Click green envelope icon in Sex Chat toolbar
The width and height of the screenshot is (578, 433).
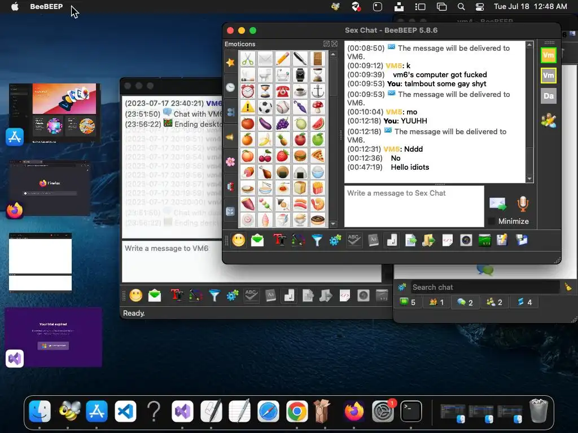click(257, 240)
